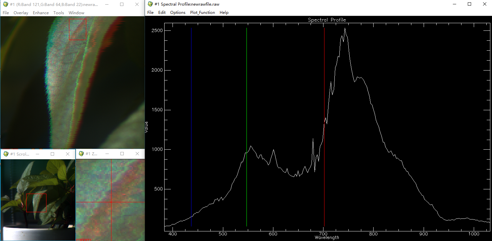This screenshot has width=492, height=241.
Task: Open the Window menu
Action: click(76, 13)
